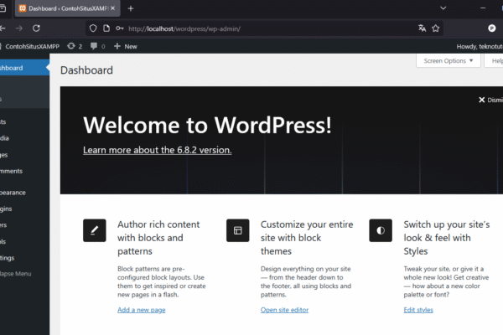Click 'Author rich content with blocks' heading
Screen dimensions: 503x335
coord(158,238)
